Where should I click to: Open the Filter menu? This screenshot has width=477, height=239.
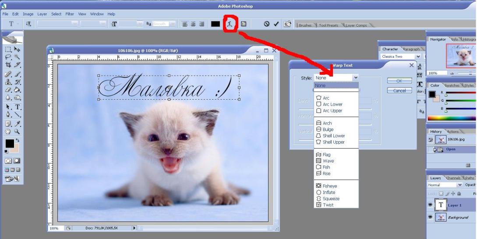(70, 14)
